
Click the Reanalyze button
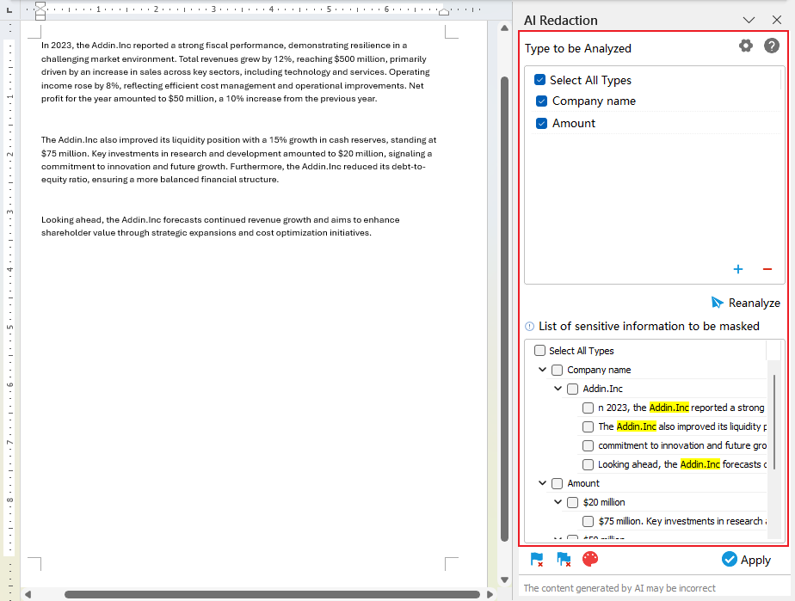(745, 303)
